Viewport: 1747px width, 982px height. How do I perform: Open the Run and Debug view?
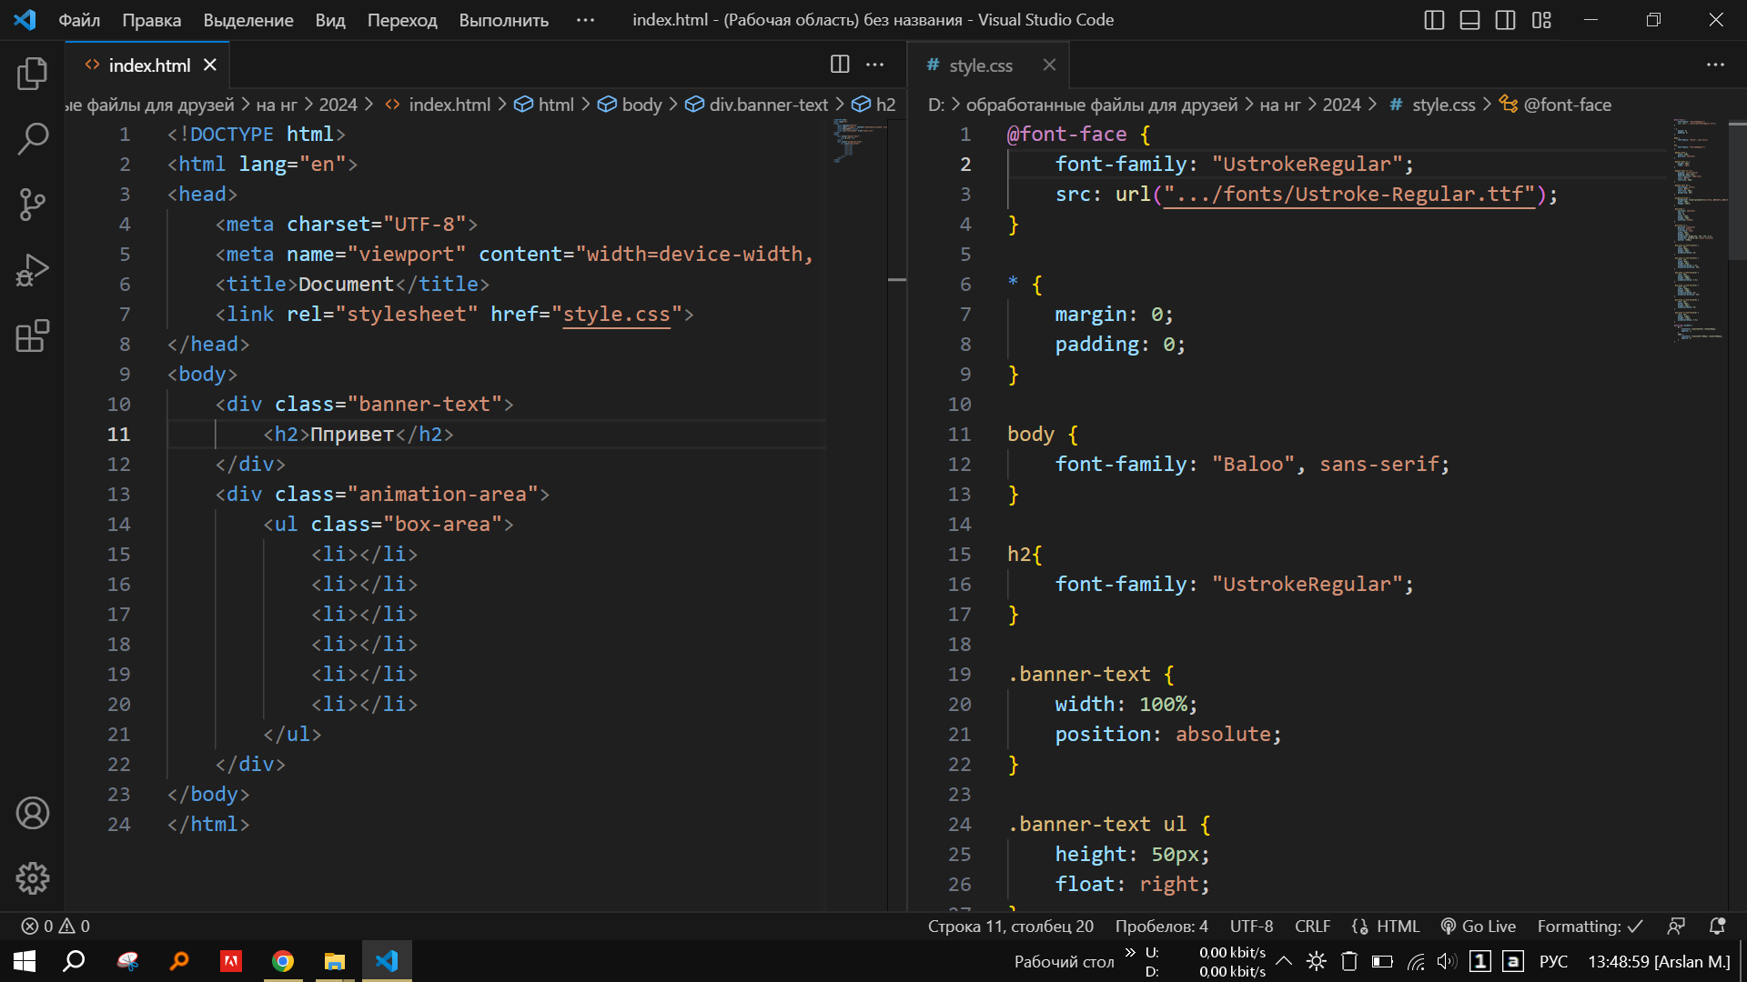tap(33, 270)
